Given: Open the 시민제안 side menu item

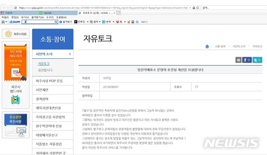Looking at the screenshot, I should pos(53,90).
